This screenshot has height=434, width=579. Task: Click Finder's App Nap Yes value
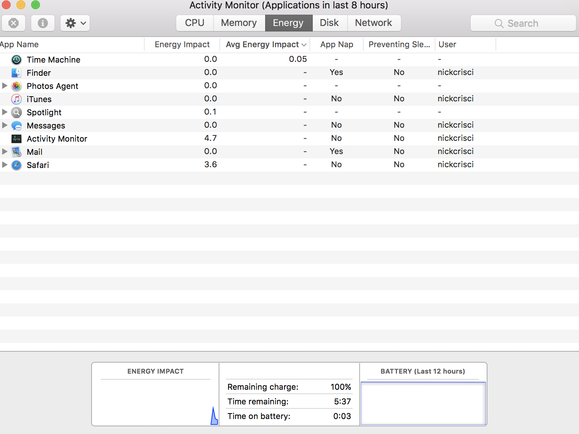coord(336,72)
